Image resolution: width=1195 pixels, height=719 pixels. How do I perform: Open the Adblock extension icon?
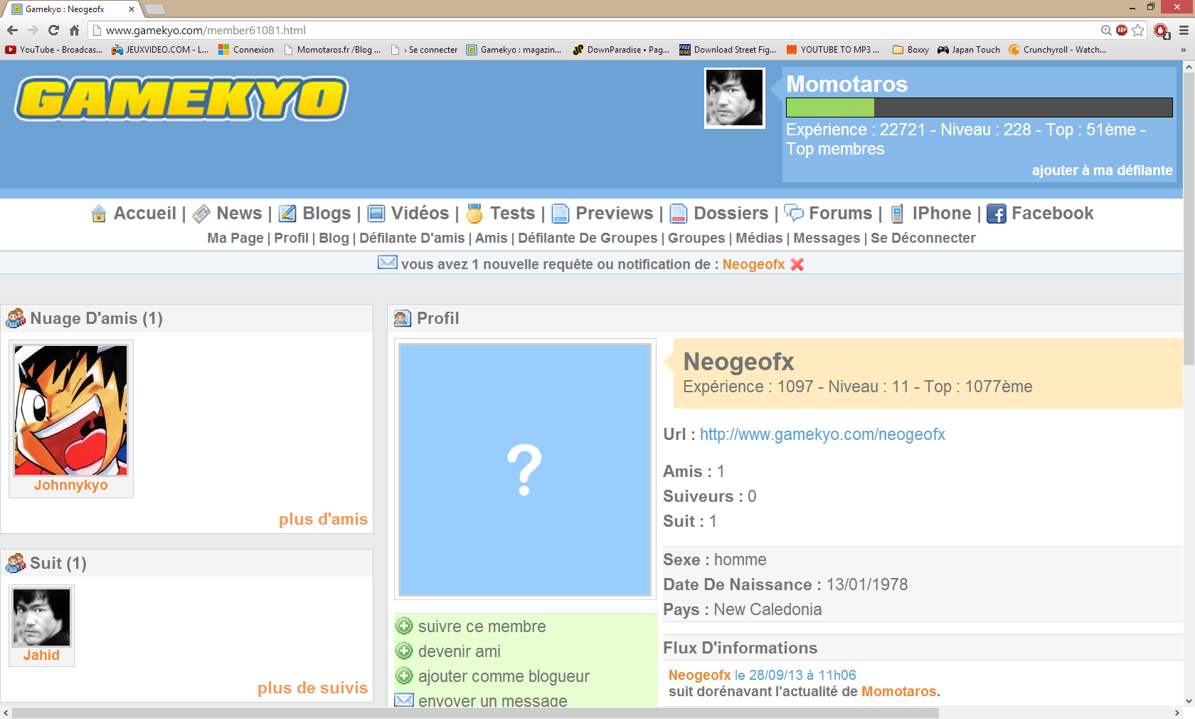1122,30
